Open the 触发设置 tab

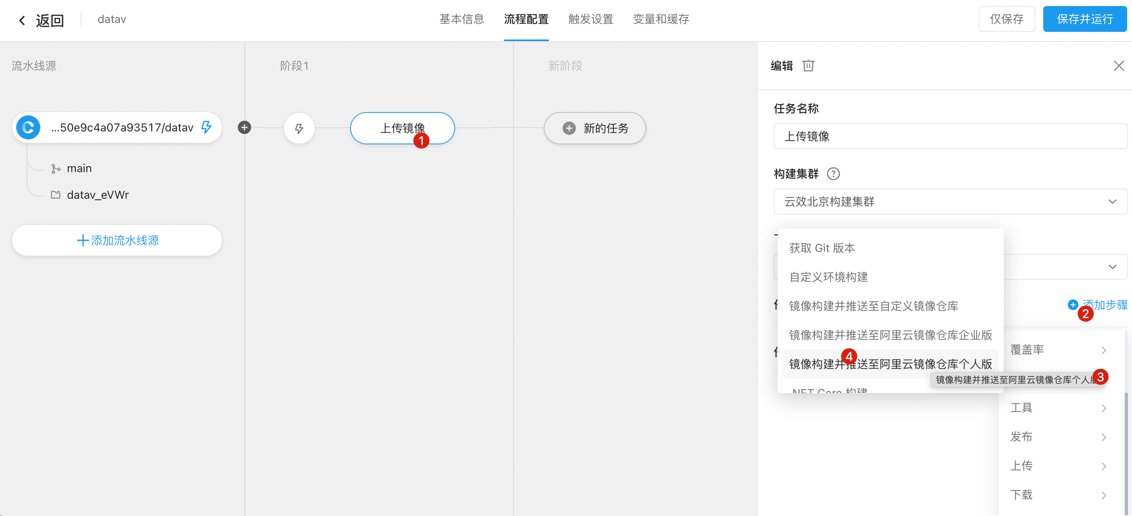tap(590, 19)
